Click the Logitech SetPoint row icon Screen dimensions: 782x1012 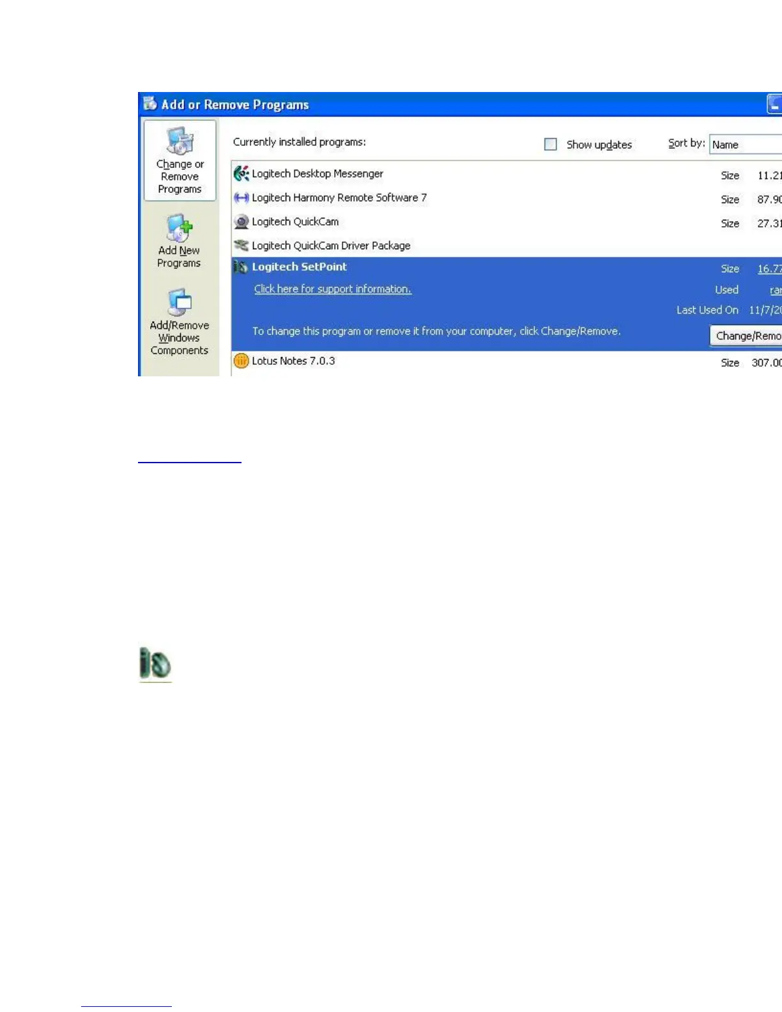[240, 267]
